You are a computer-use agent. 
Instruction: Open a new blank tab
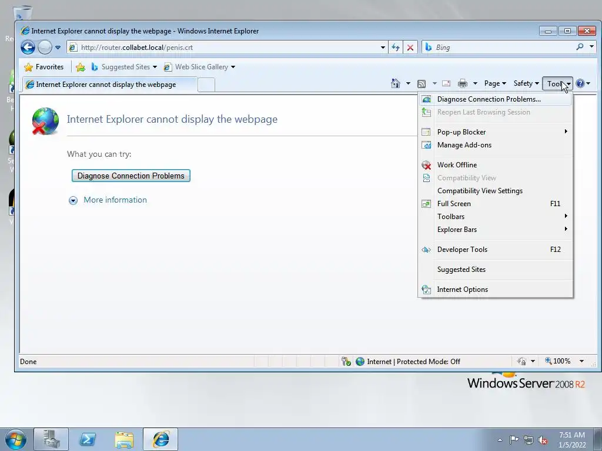[206, 85]
